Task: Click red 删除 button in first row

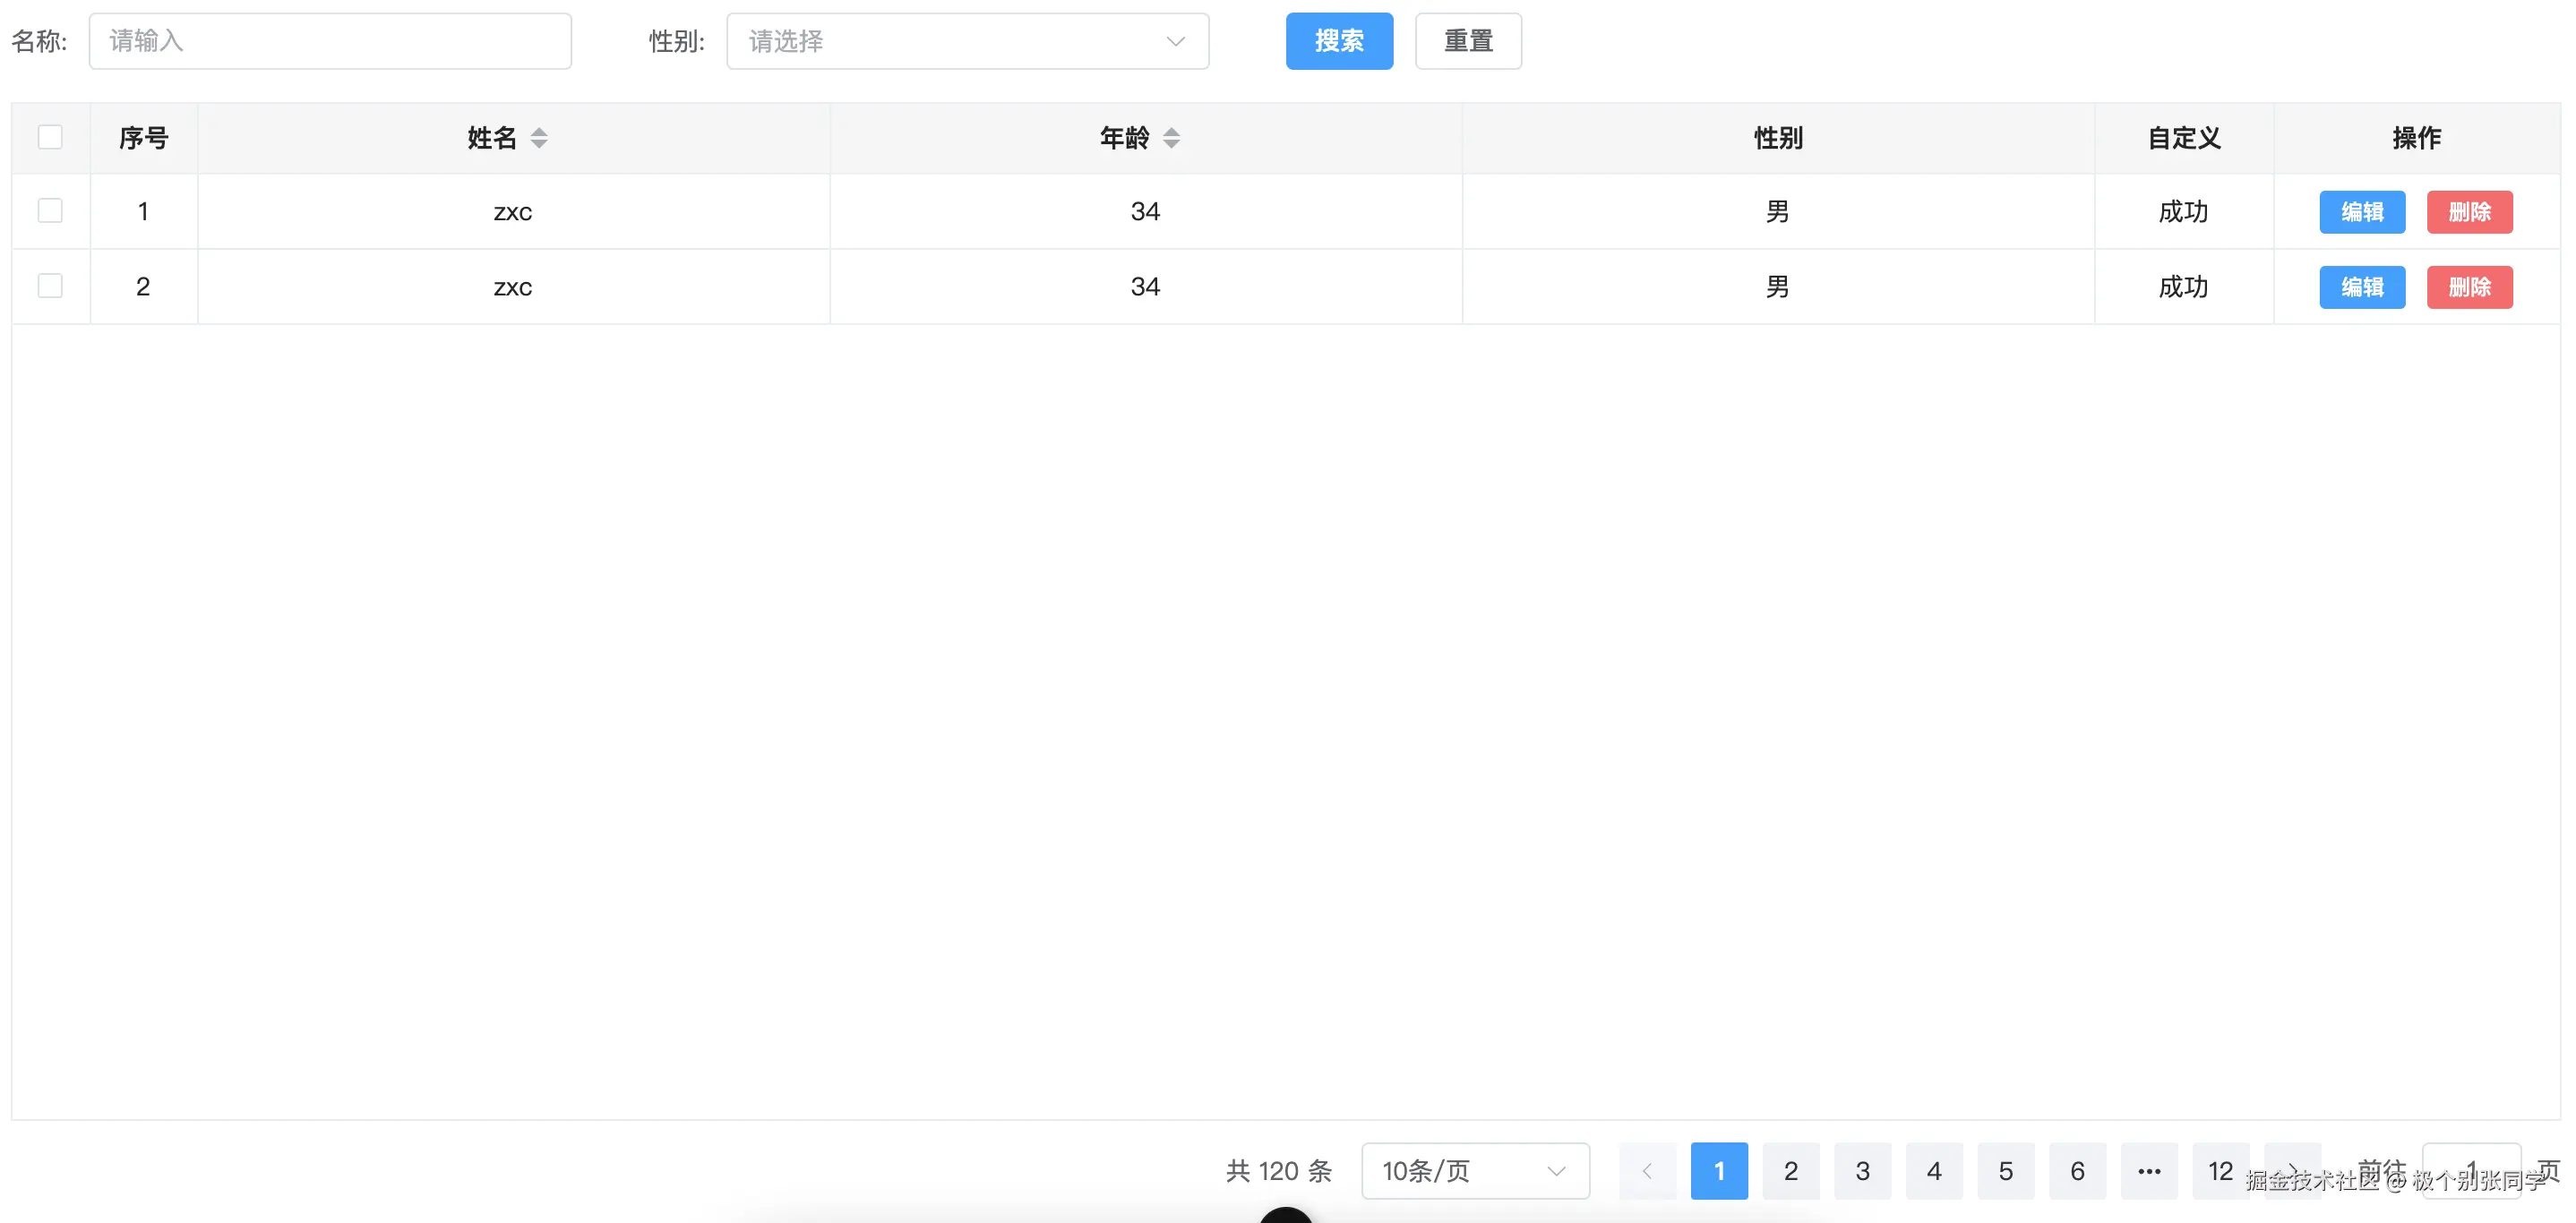Action: click(x=2469, y=212)
